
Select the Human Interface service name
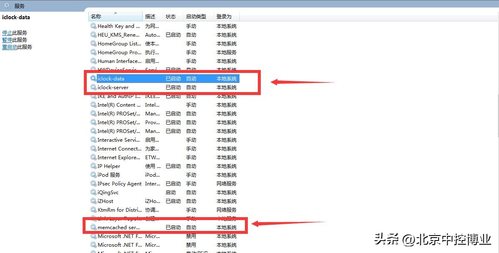pyautogui.click(x=119, y=61)
